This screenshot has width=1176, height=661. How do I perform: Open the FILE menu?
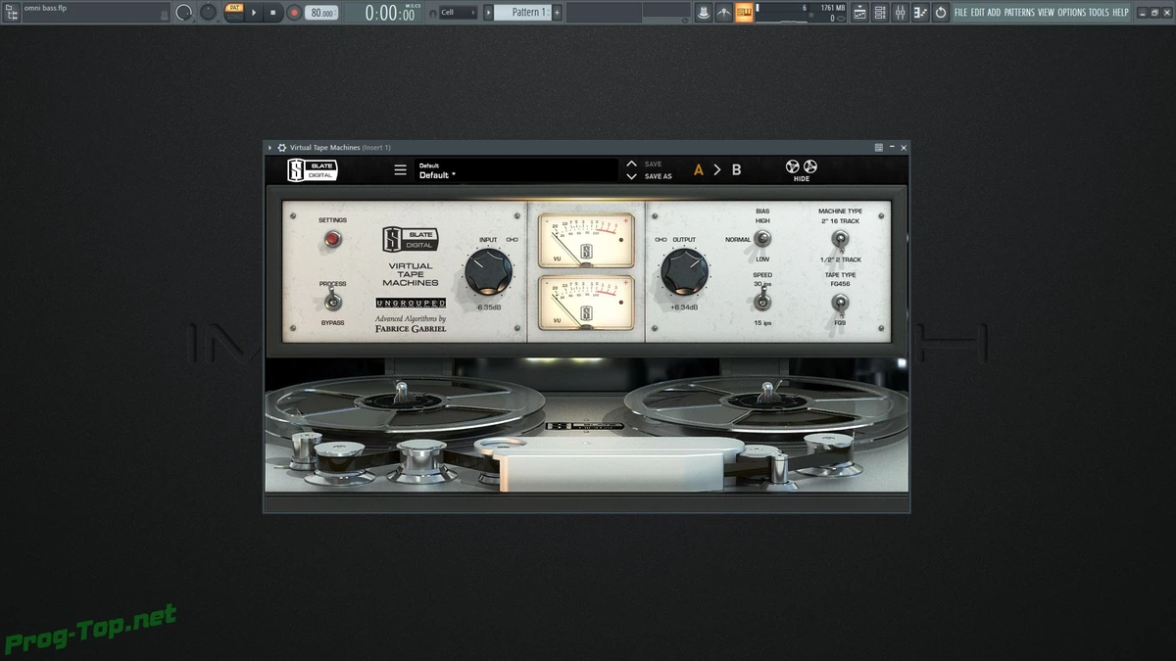[961, 13]
